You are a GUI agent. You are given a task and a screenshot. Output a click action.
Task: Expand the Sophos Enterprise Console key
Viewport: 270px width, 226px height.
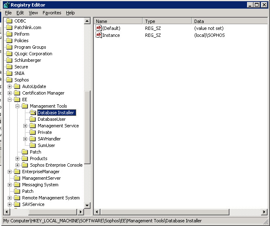17,165
